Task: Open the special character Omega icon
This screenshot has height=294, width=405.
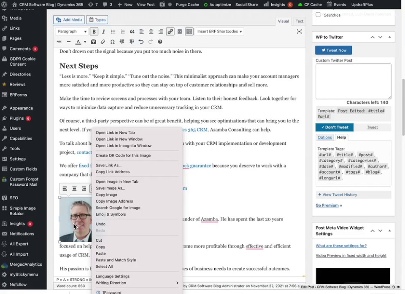Action: click(x=112, y=42)
